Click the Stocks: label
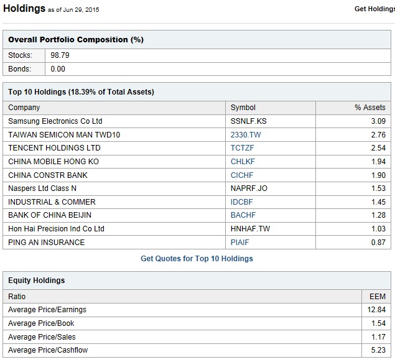This screenshot has width=395, height=362. point(20,55)
